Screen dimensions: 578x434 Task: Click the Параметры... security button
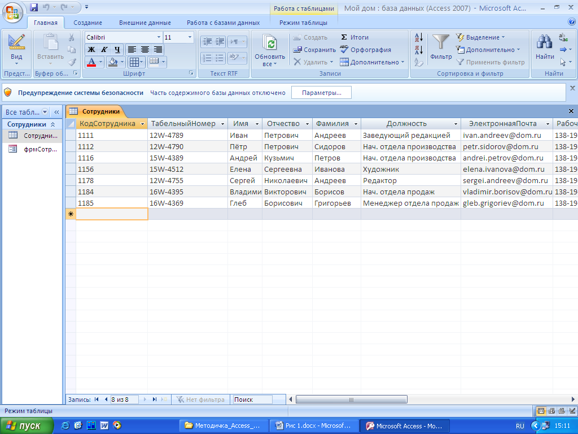[x=321, y=93]
